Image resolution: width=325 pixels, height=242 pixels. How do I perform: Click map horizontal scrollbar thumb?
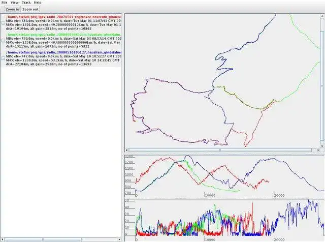(x=220, y=150)
